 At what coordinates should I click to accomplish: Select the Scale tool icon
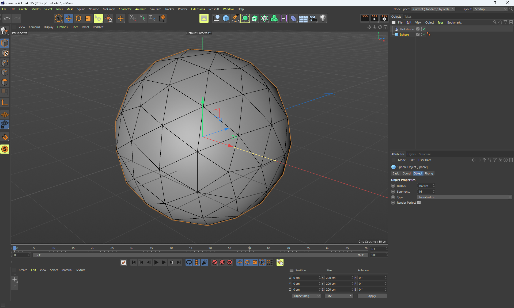tap(88, 18)
